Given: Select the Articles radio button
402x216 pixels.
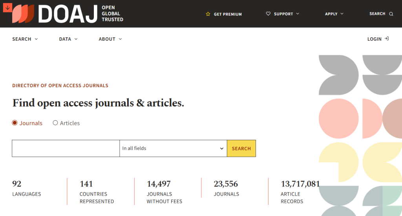Looking at the screenshot, I should [x=55, y=123].
